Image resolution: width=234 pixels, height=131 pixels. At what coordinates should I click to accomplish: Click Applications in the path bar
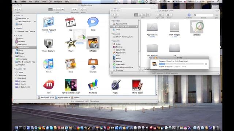(62, 98)
